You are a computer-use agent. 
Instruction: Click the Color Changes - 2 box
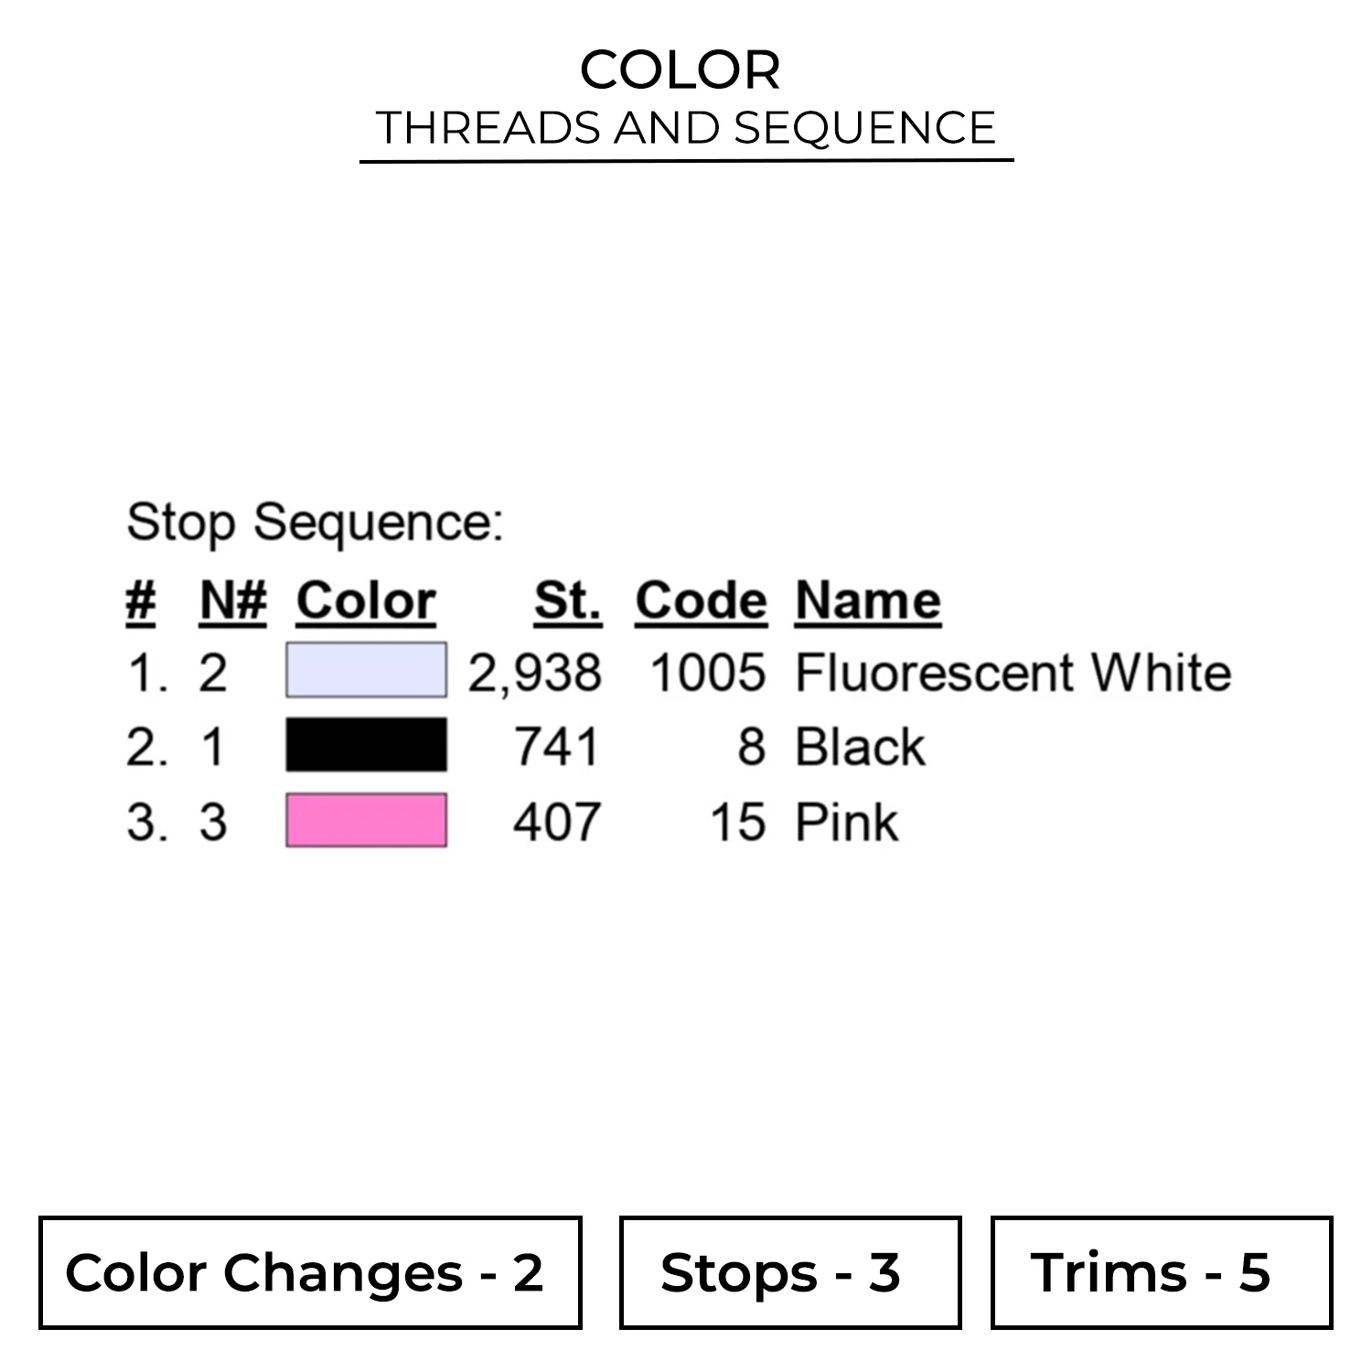310,1272
